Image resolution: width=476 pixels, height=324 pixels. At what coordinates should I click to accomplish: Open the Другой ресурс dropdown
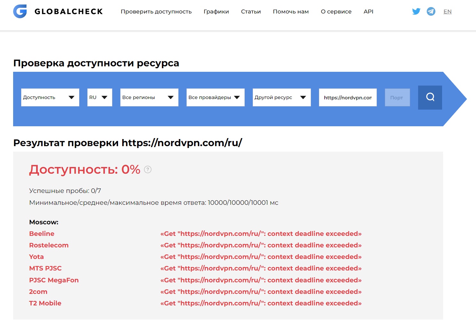coord(282,97)
